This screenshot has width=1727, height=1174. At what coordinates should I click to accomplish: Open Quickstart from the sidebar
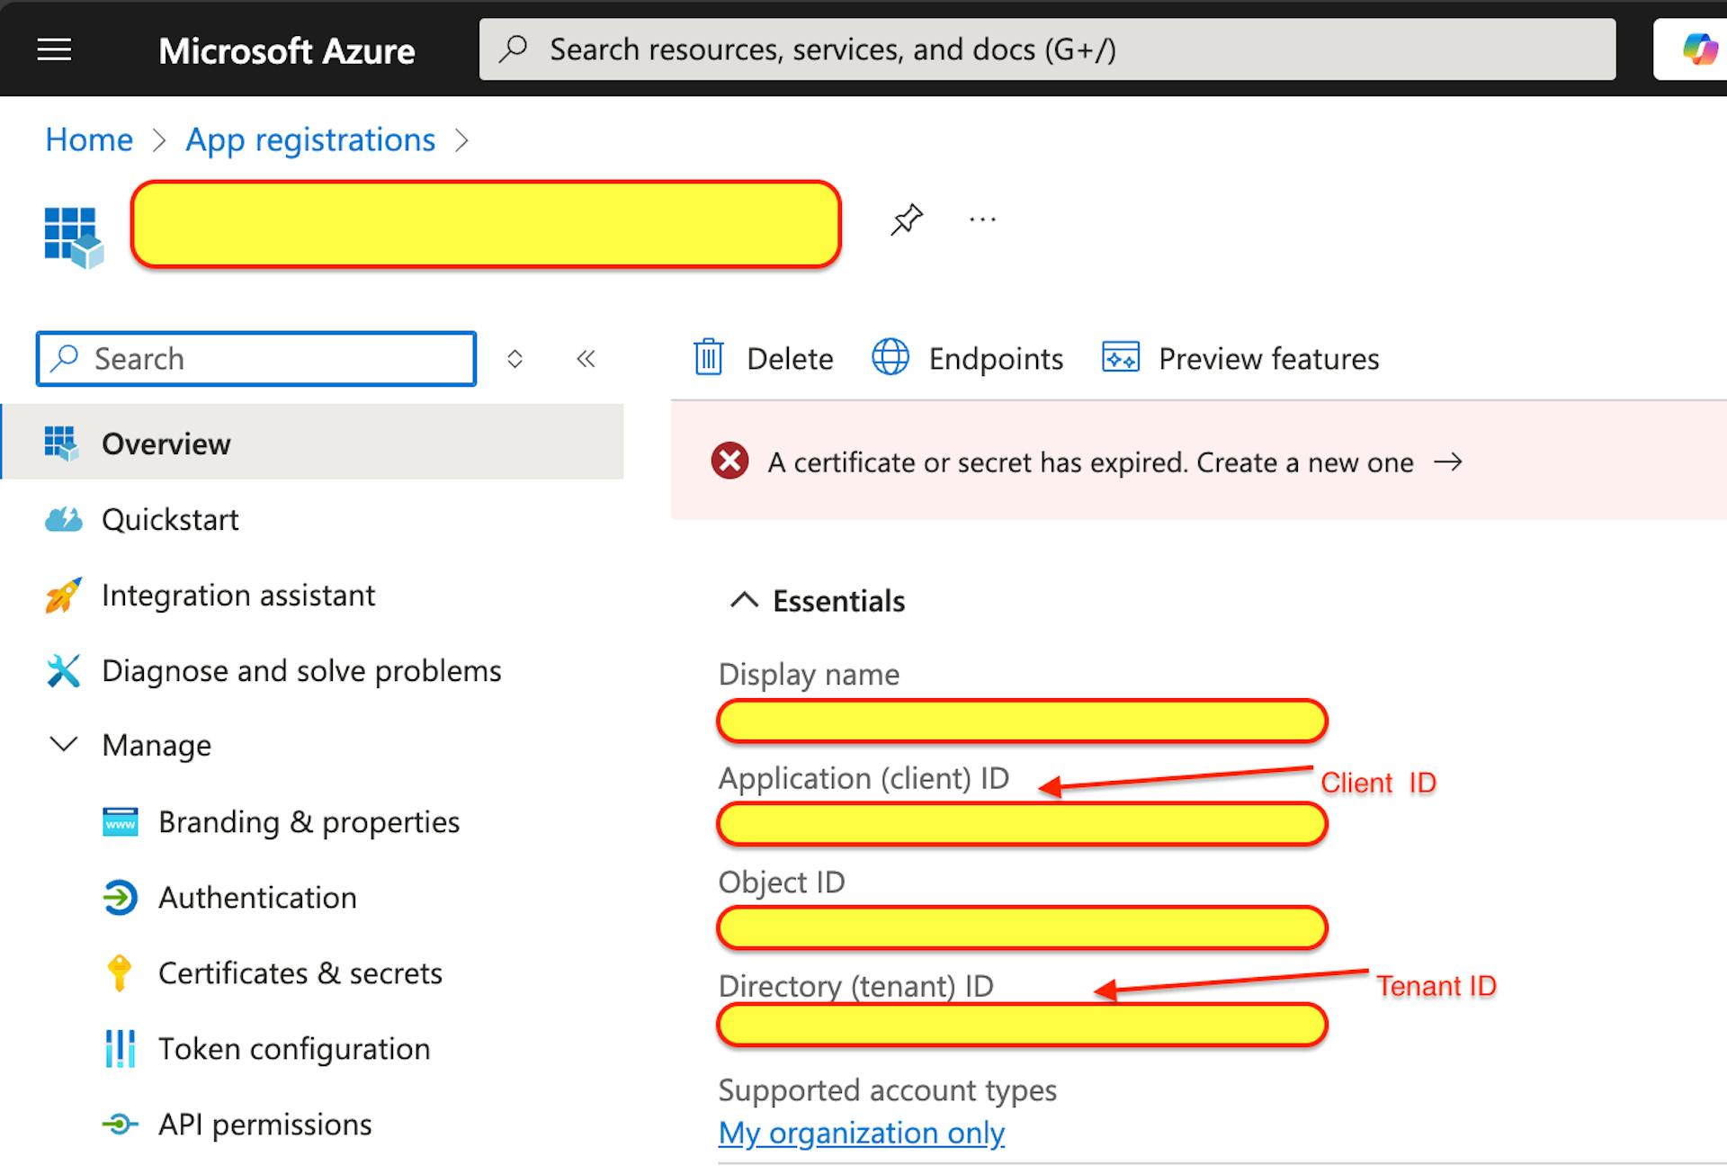pos(171,519)
